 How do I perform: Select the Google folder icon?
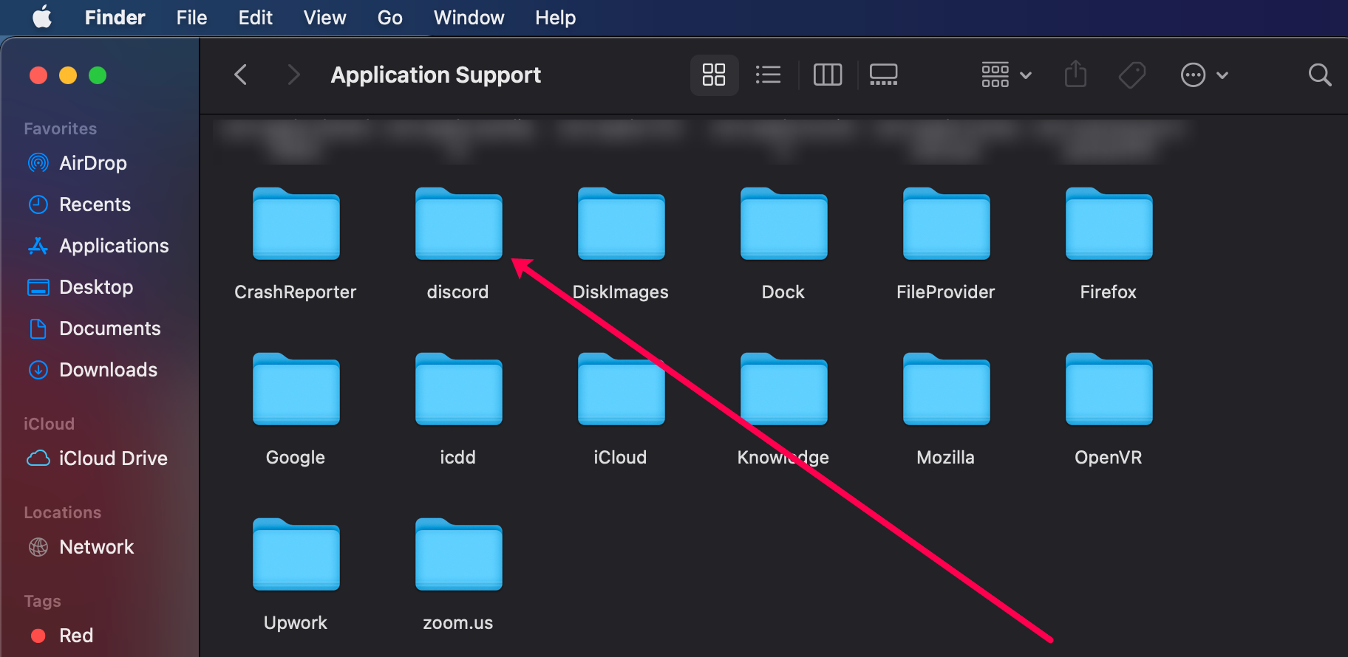296,389
